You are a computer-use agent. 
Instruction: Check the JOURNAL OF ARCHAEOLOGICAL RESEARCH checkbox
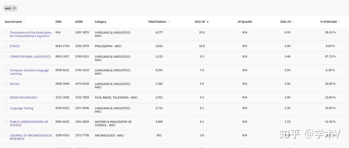6,135
